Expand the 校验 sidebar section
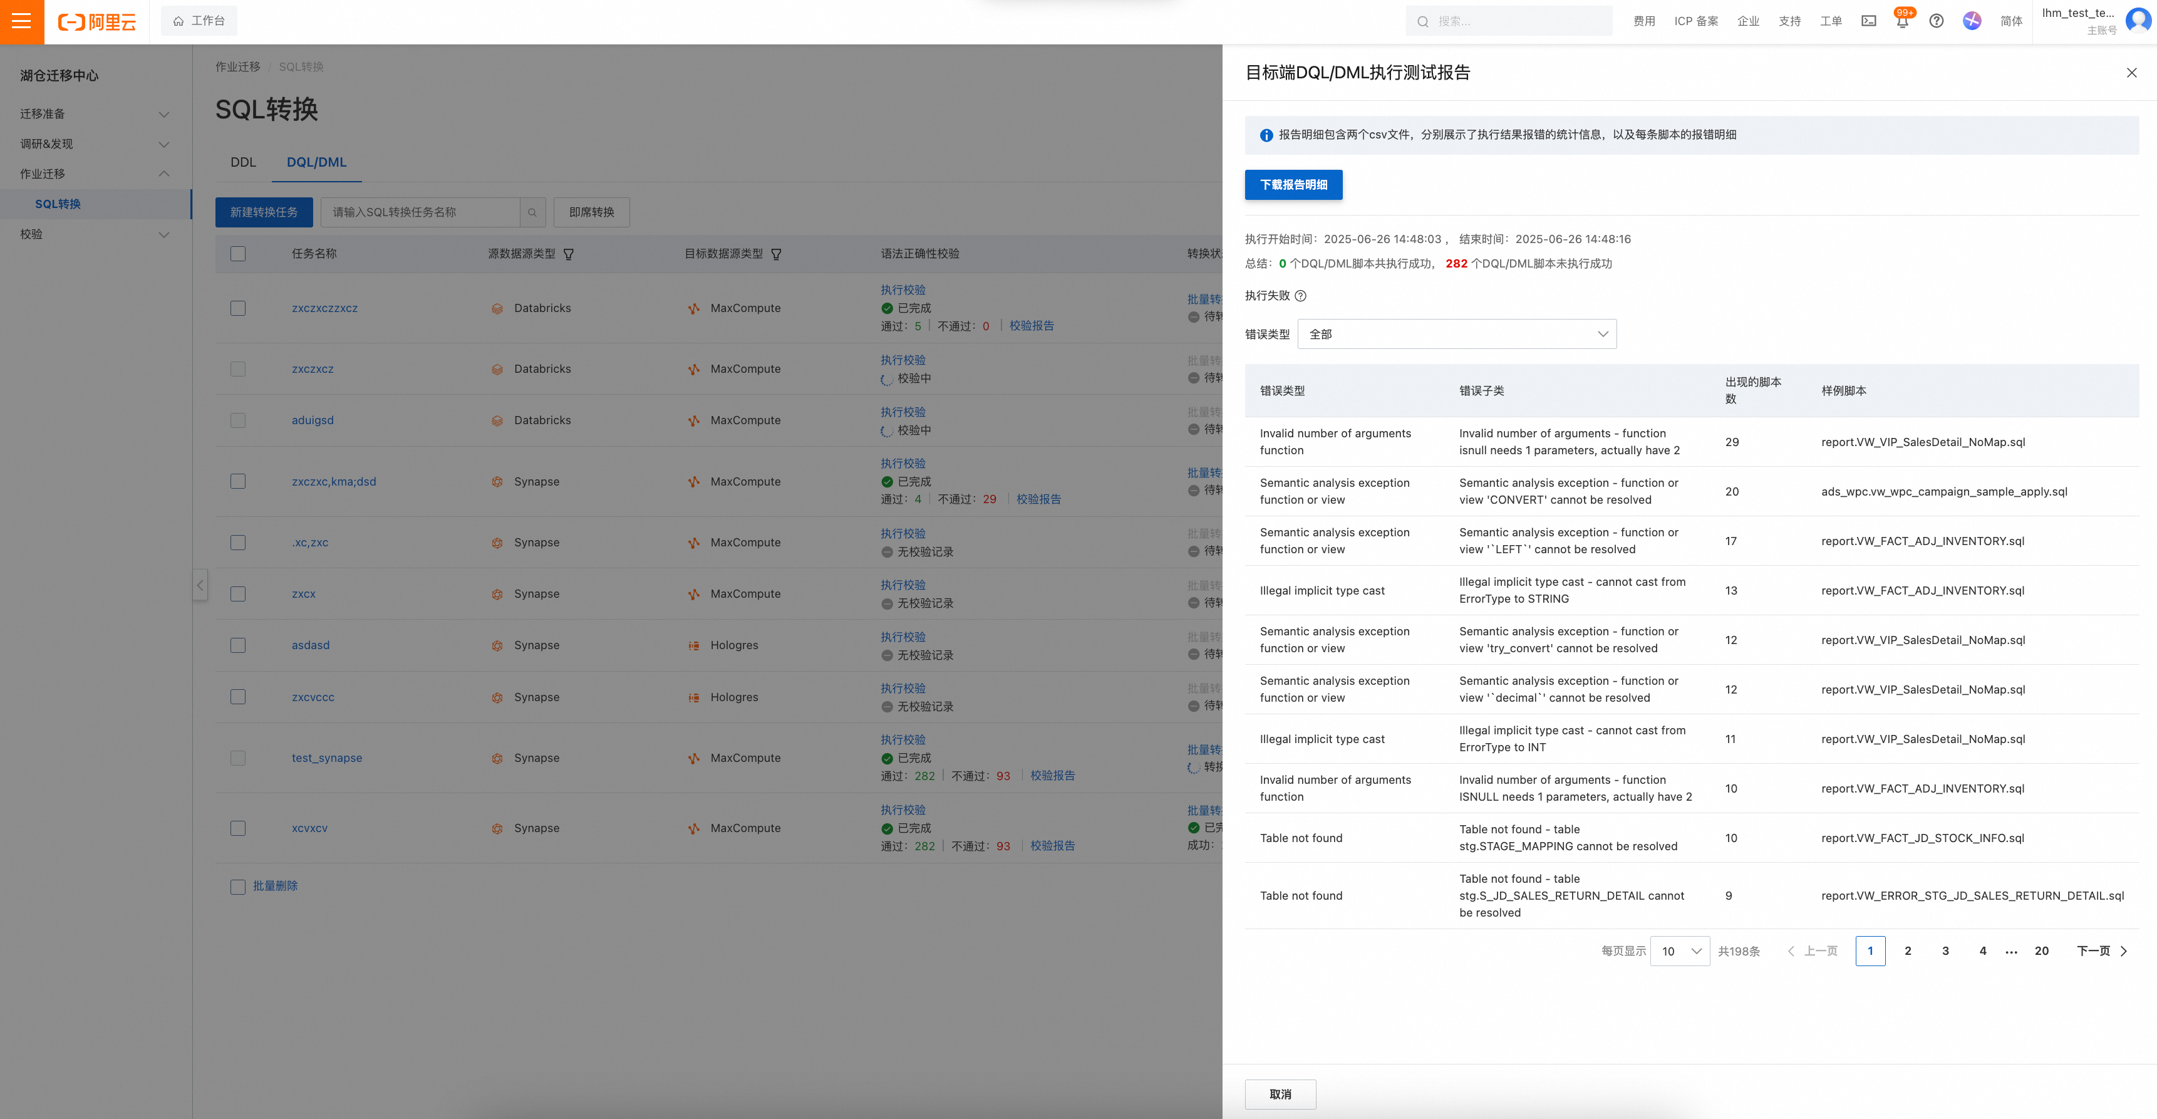The height and width of the screenshot is (1119, 2157). pos(95,234)
